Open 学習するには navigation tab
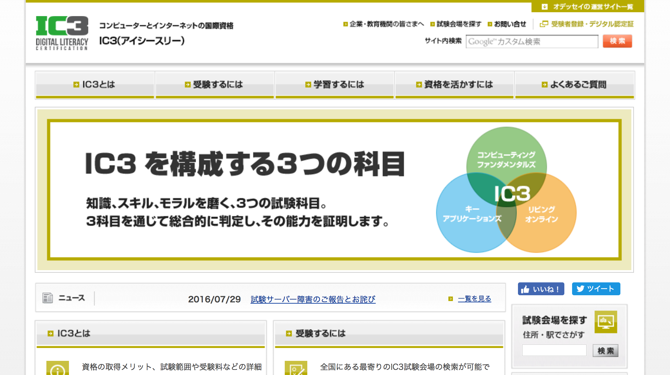Screen dimensions: 670x375 tap(335, 85)
